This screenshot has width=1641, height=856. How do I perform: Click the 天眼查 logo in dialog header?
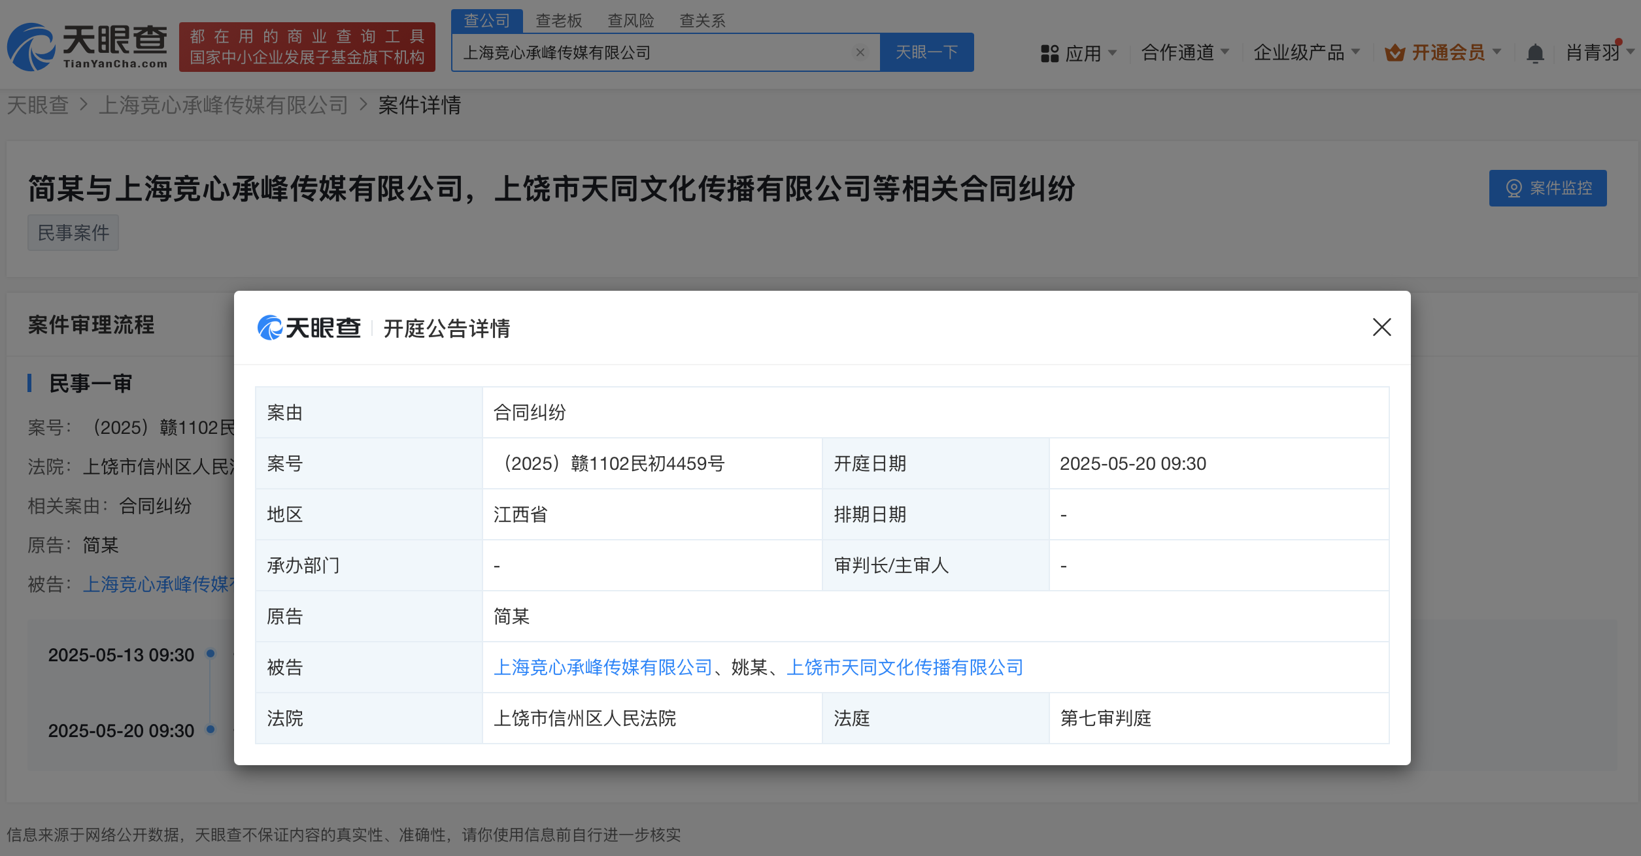[309, 327]
